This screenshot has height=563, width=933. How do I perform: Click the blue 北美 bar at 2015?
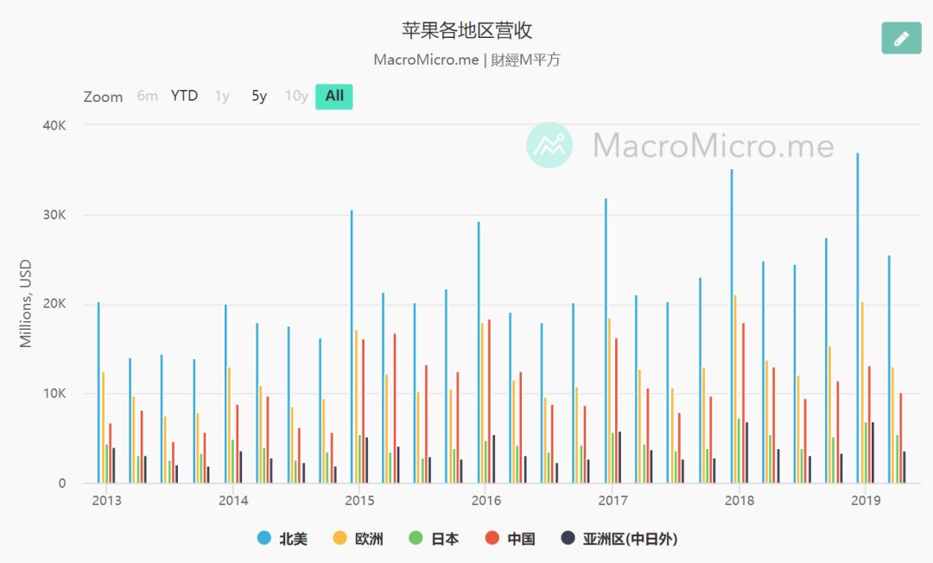pos(352,346)
